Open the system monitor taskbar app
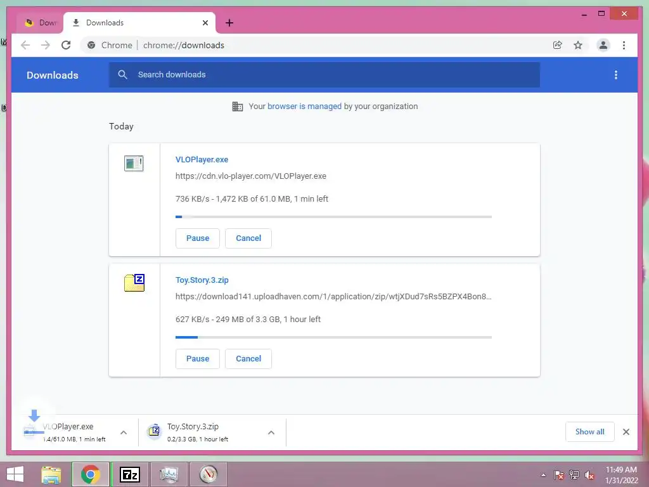Image resolution: width=649 pixels, height=487 pixels. coord(169,474)
